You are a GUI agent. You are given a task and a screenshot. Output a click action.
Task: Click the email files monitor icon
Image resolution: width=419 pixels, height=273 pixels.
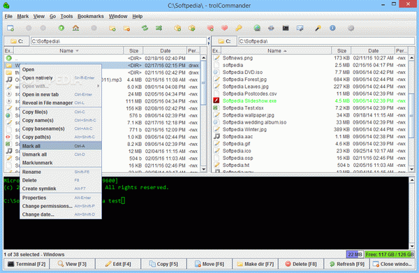(300, 28)
